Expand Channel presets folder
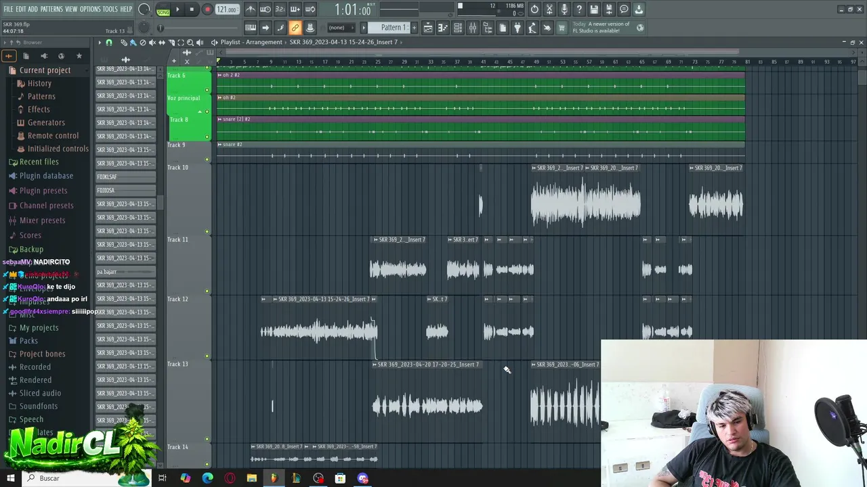Viewport: 867px width, 487px height. (46, 206)
